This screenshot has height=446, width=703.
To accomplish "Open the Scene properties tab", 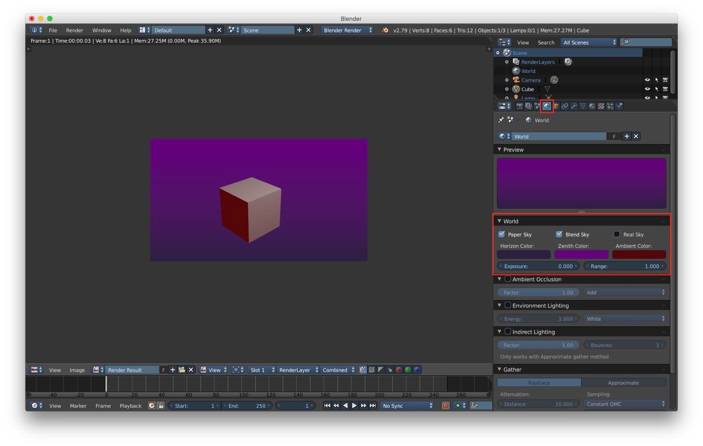I will (x=537, y=106).
